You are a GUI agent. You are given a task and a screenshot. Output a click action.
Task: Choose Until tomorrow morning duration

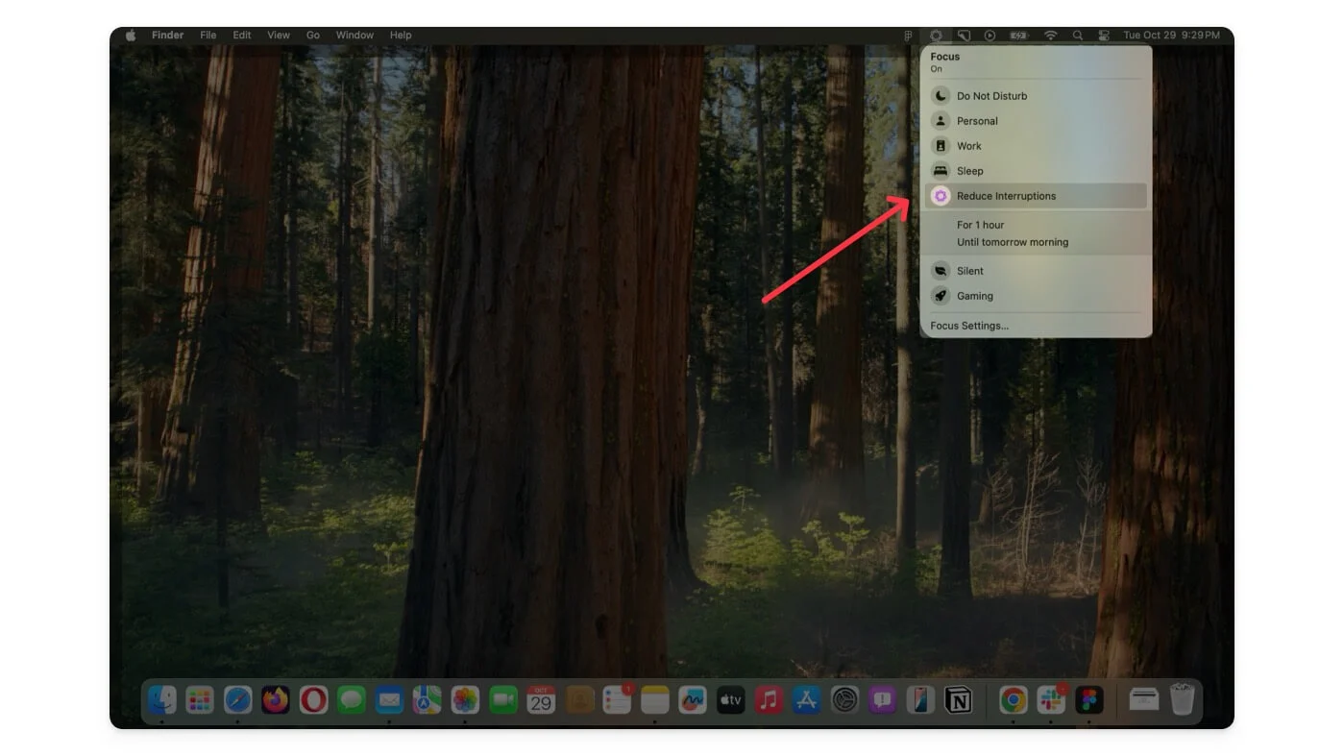tap(1013, 242)
